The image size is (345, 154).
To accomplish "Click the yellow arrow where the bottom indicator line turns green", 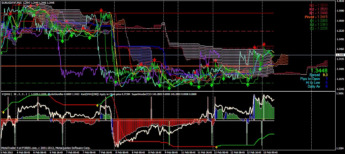I will 217,147.
